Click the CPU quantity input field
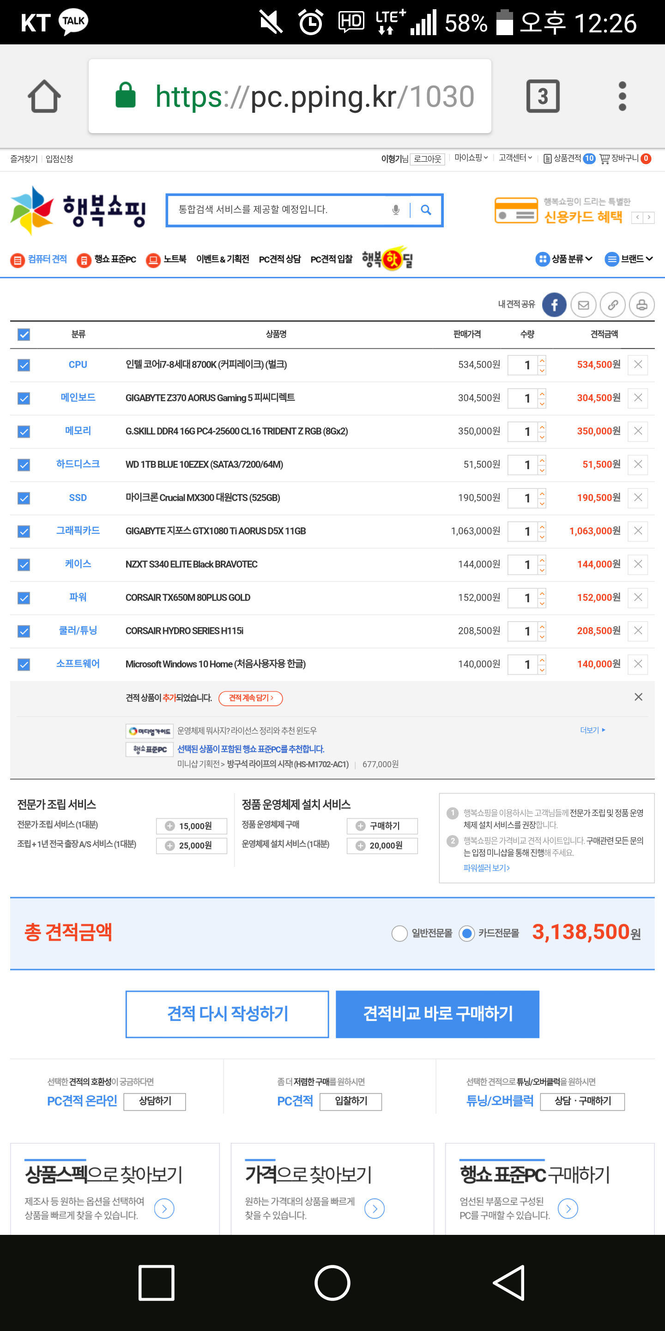The height and width of the screenshot is (1331, 665). 522,365
